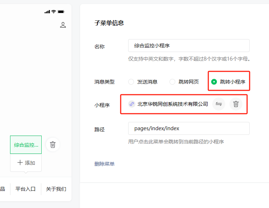The width and height of the screenshot is (269, 208).
Task: Click the trash icon beside 综合监控 submenu
Action: [x=53, y=145]
